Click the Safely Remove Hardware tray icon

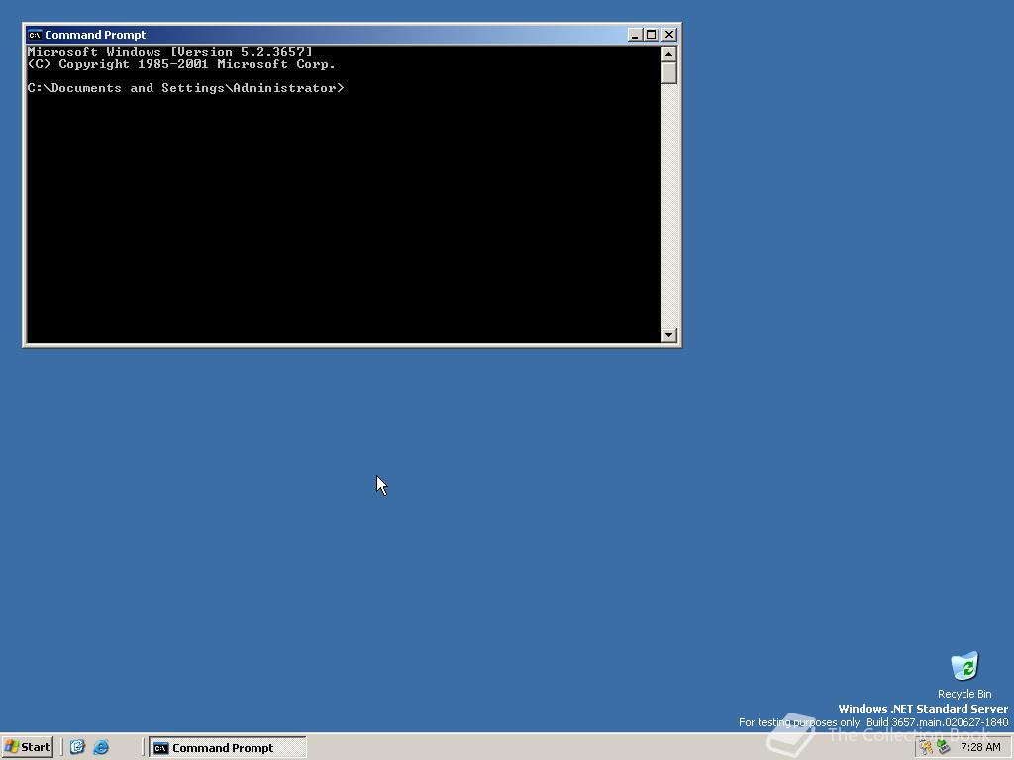tap(944, 748)
